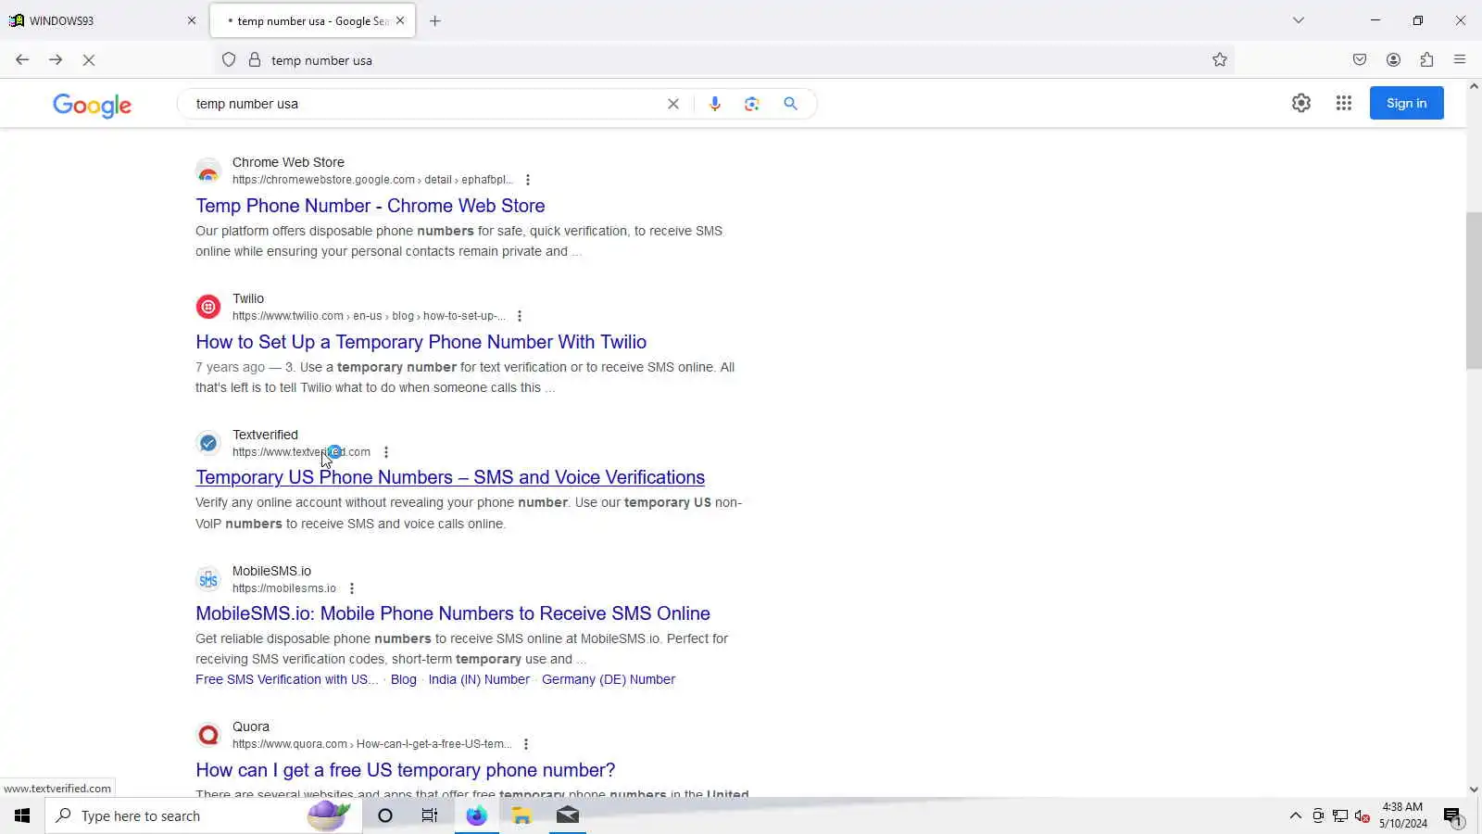This screenshot has height=834, width=1482.
Task: Close the Google Search tab
Action: click(x=400, y=20)
